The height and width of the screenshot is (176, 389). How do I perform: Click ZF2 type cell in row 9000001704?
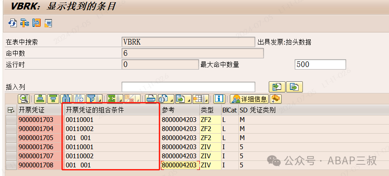click(x=210, y=129)
